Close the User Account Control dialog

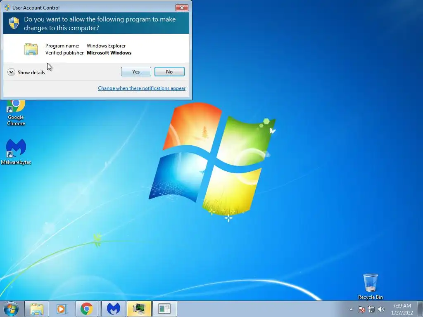182,7
